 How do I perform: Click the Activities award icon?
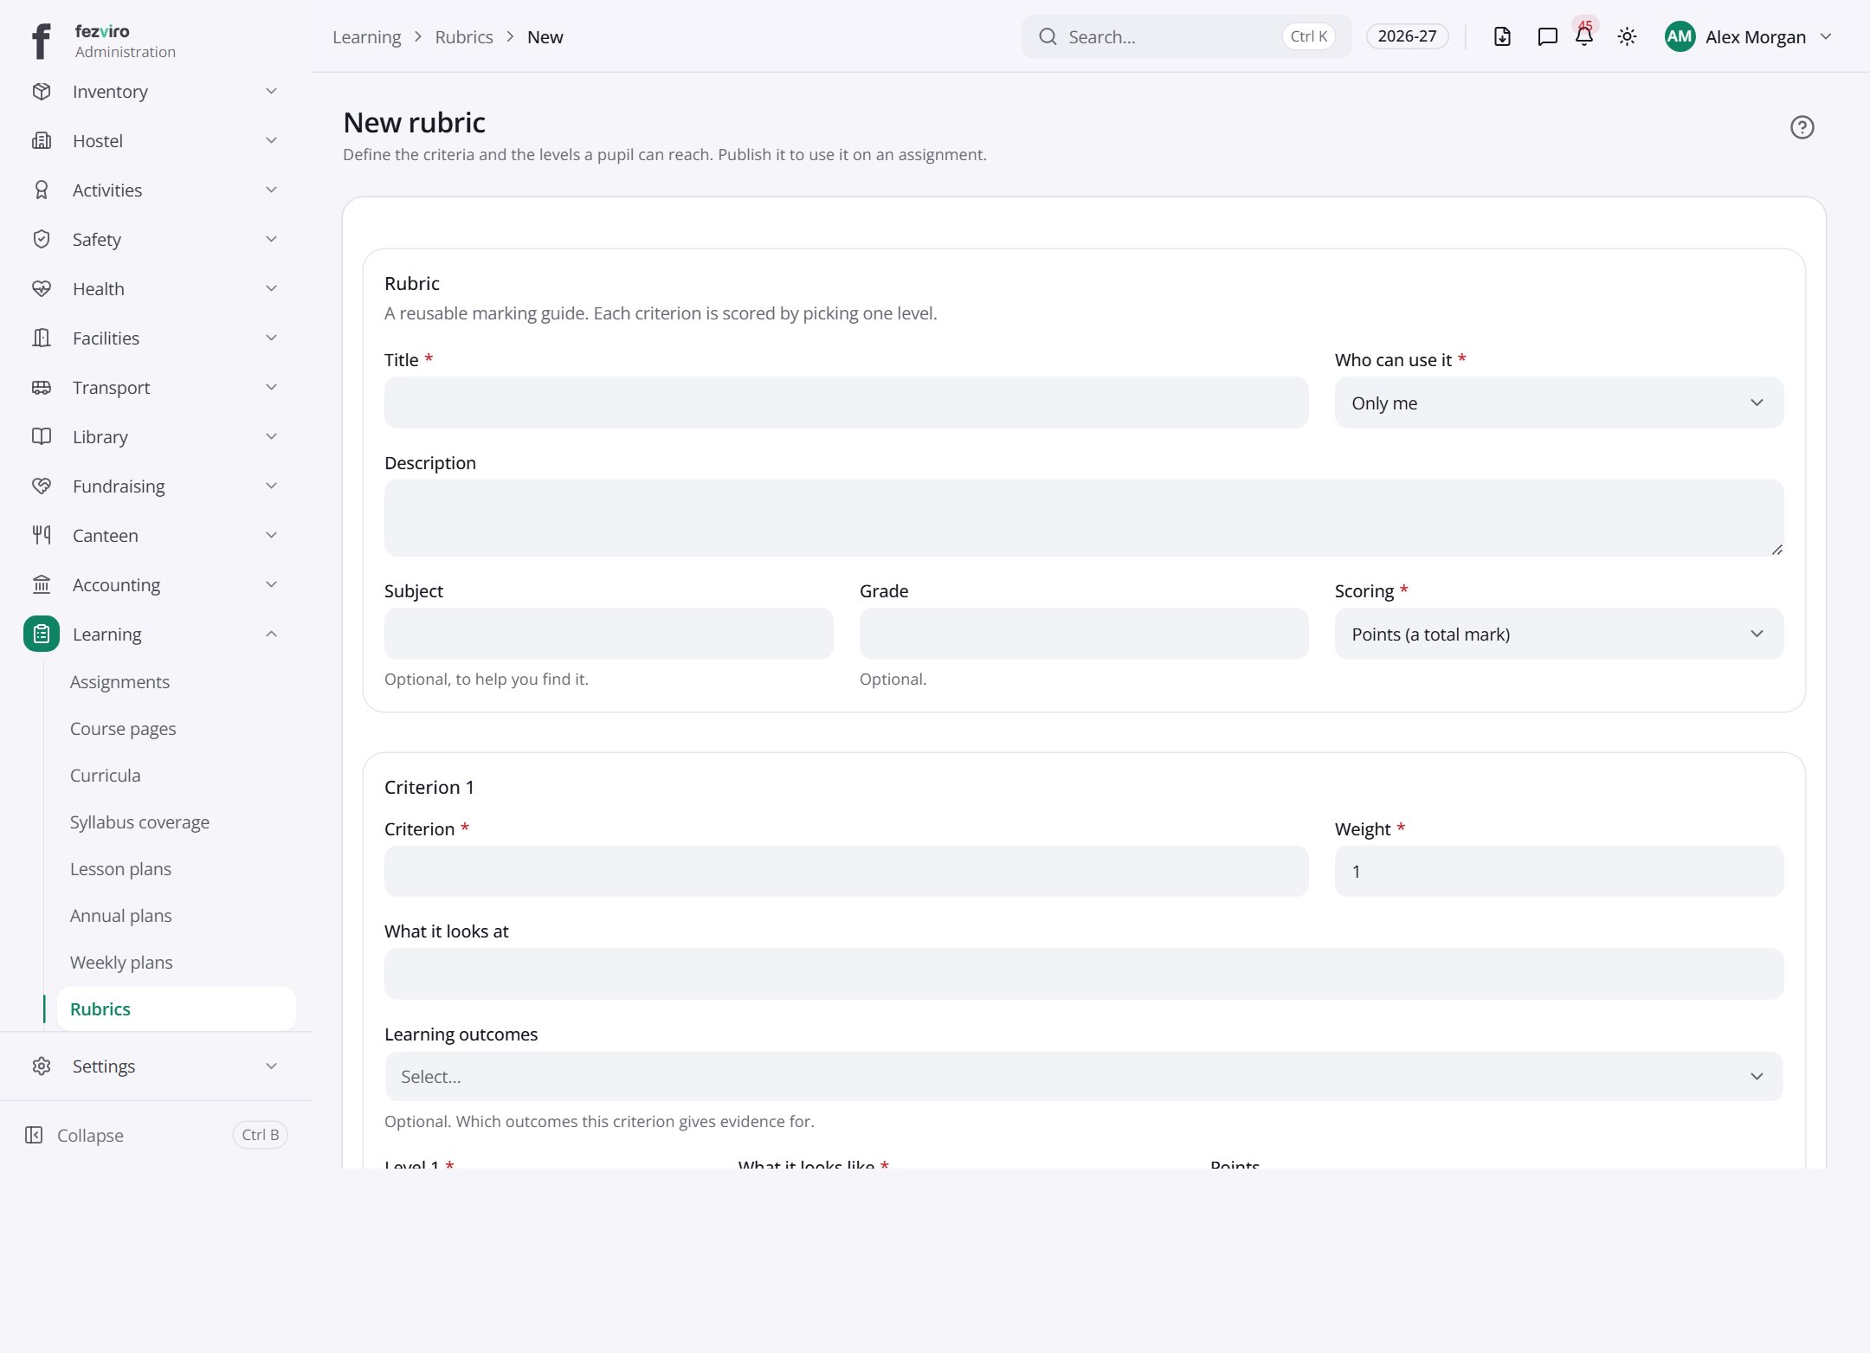point(42,190)
